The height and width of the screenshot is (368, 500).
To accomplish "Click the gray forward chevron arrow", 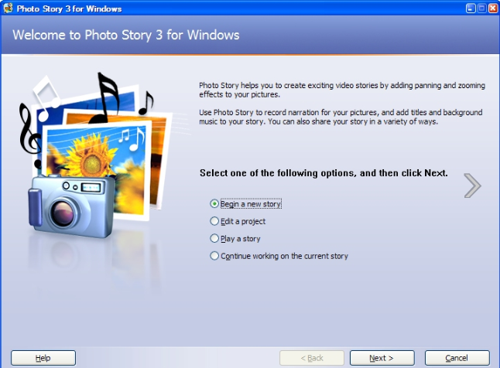I will coord(472,186).
